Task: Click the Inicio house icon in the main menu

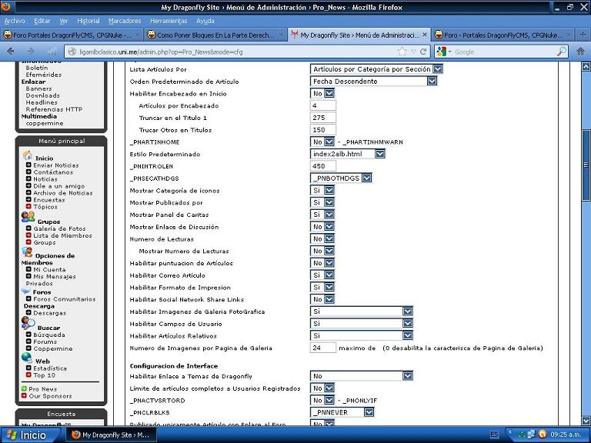Action: (x=27, y=156)
